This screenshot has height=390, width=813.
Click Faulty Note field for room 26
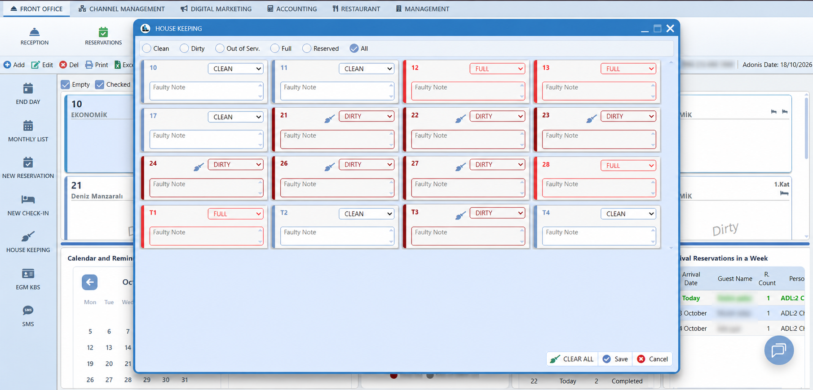(337, 188)
